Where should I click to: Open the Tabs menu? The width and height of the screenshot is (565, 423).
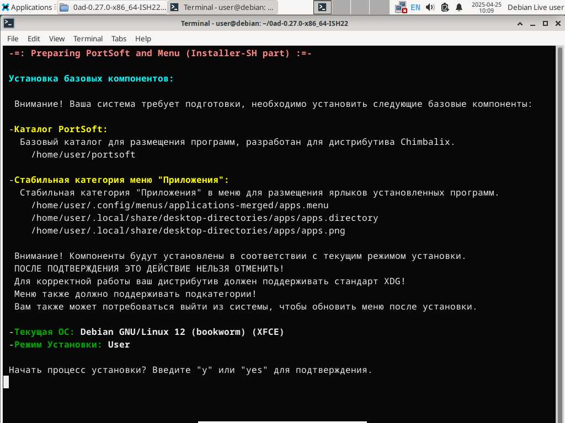[x=119, y=39]
